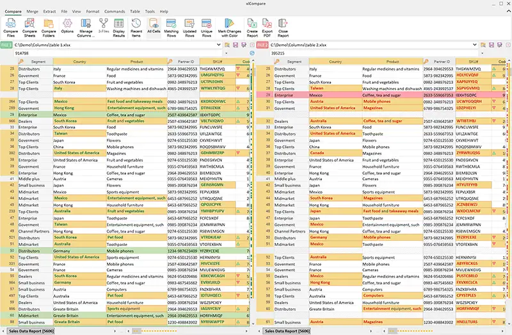
Task: Click Save As icon for File 1
Action: click(x=244, y=45)
